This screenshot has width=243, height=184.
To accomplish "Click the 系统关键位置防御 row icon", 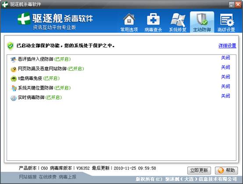I will pos(14,88).
